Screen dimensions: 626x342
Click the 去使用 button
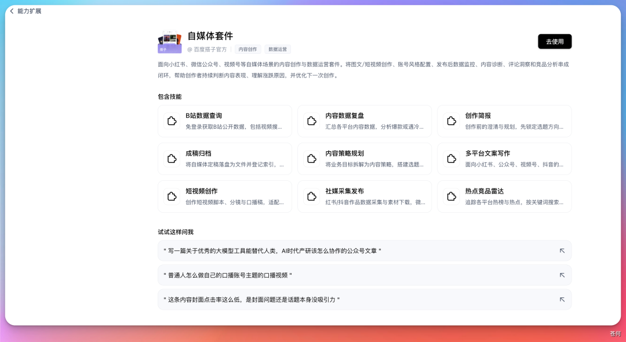point(555,42)
